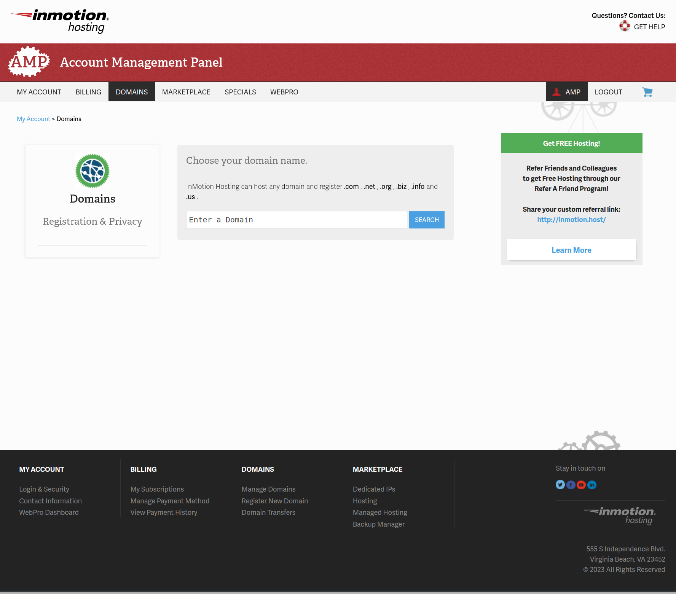Open the Marketplace nav menu
The image size is (676, 594).
tap(186, 92)
